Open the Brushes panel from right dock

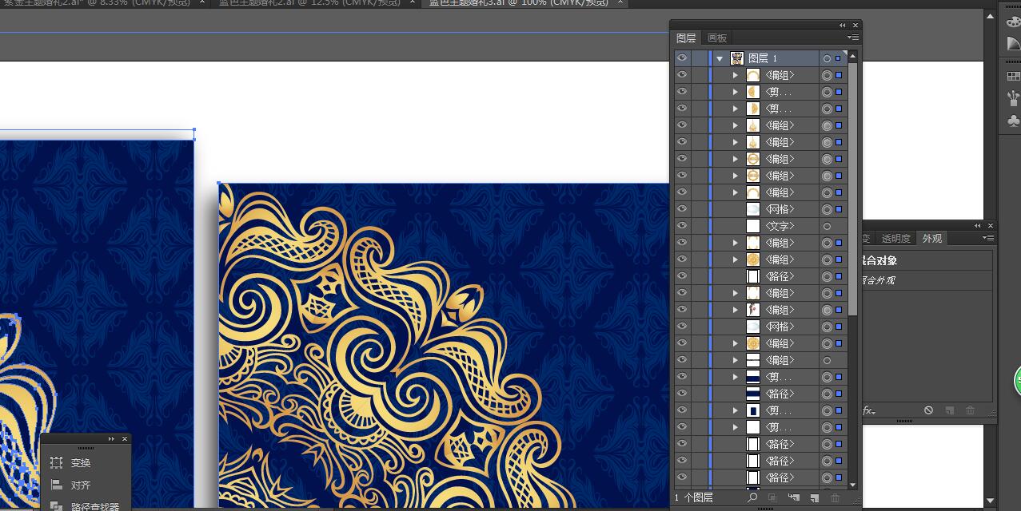(1012, 99)
